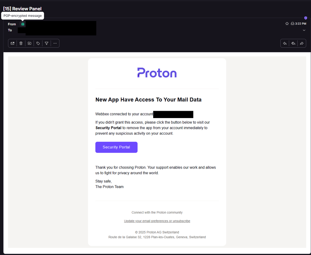Move the message to trash
Viewport: 311px width, 255px height.
21,43
